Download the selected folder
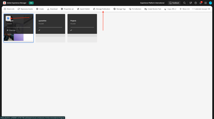The height and width of the screenshot is (119, 214). tap(52, 9)
